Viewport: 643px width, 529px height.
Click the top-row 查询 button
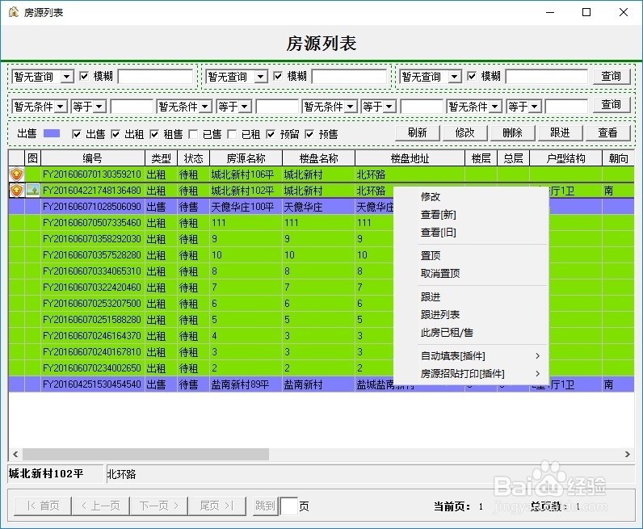[611, 76]
